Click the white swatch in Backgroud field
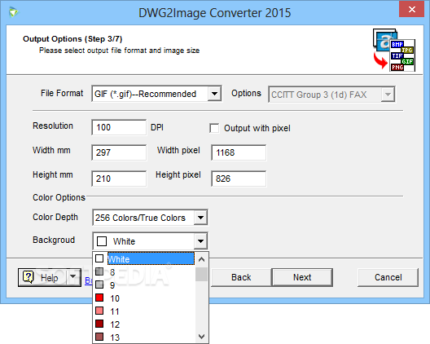430x344 pixels. pyautogui.click(x=102, y=241)
